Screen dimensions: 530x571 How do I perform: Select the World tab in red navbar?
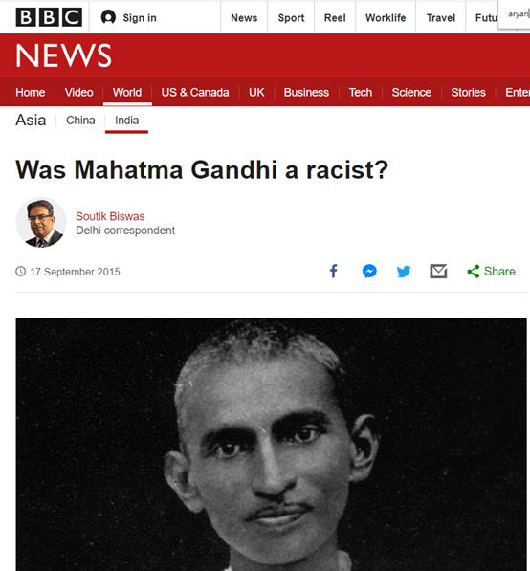point(127,92)
